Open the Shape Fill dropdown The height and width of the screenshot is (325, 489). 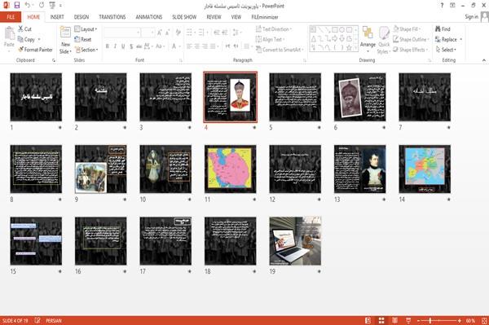(x=407, y=29)
